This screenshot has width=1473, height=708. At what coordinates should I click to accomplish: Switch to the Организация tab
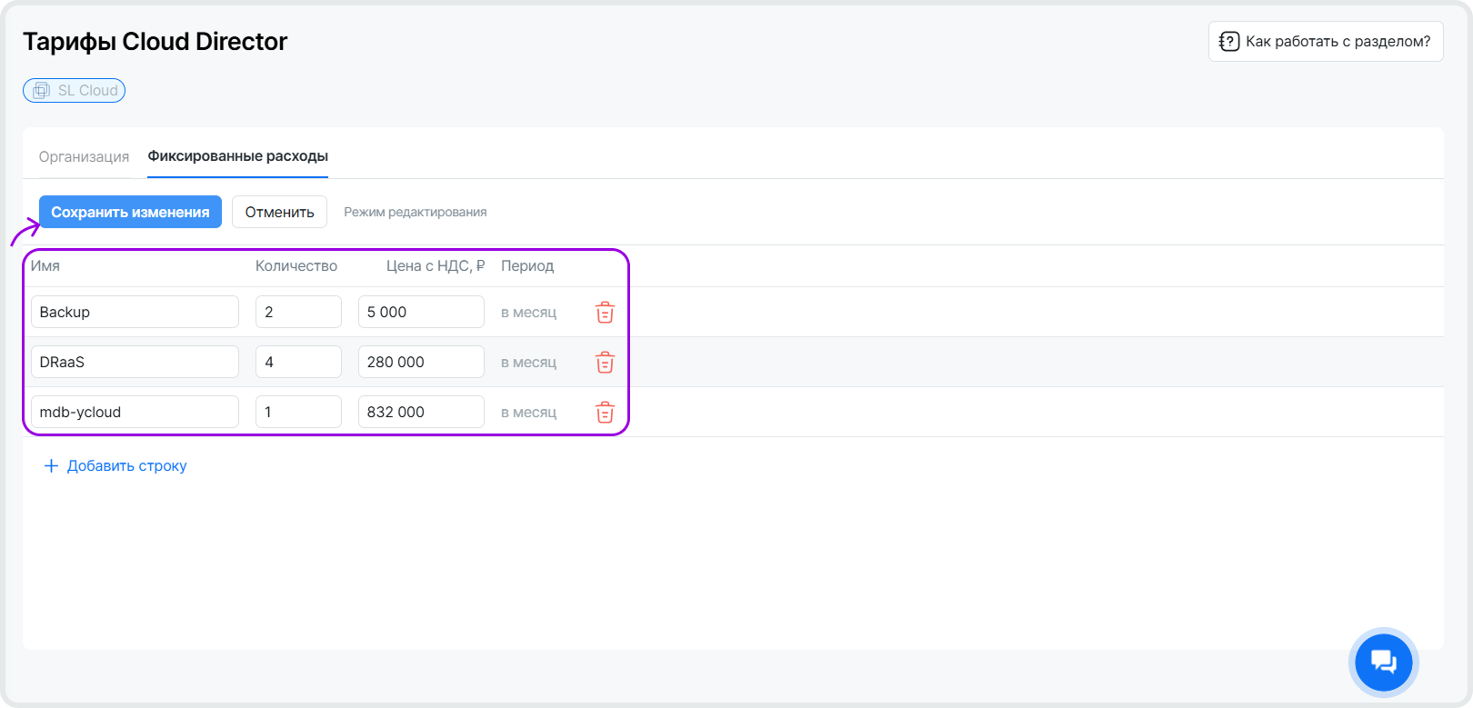point(84,157)
